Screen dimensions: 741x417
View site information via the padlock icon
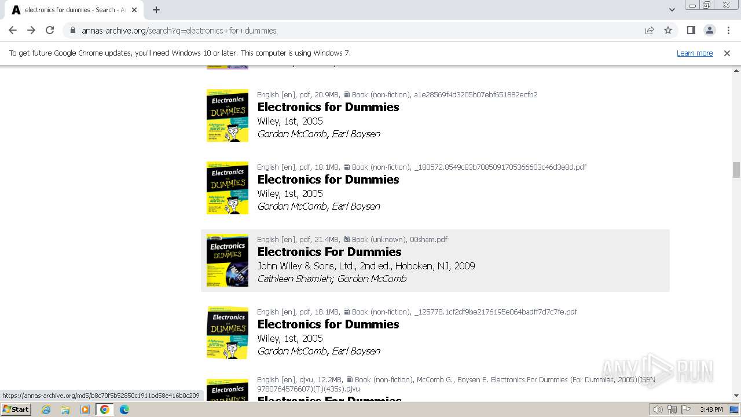[x=72, y=30]
